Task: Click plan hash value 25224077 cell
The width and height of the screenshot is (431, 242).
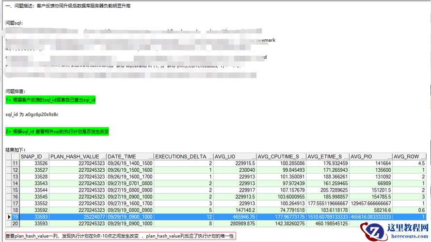Action: coord(78,217)
